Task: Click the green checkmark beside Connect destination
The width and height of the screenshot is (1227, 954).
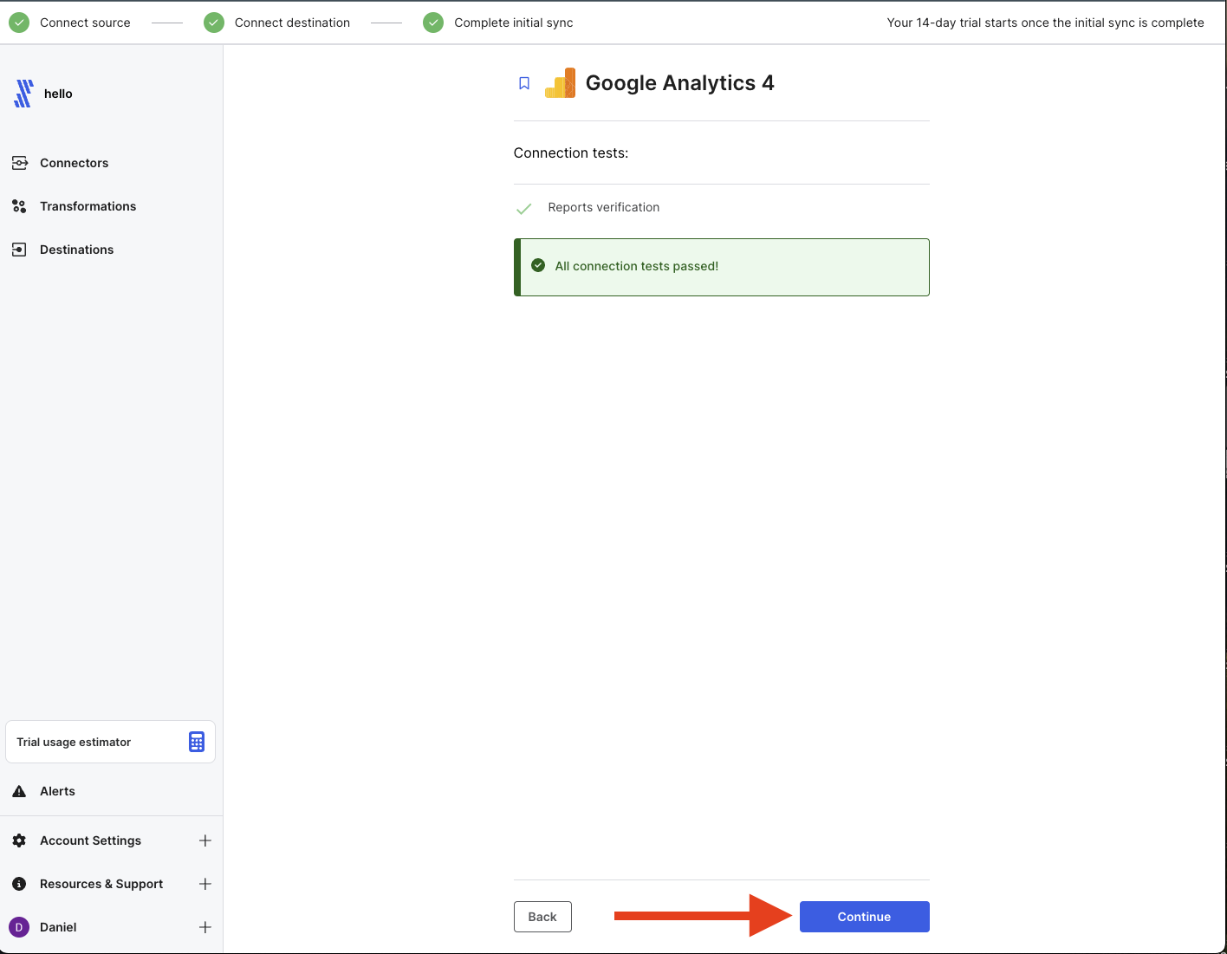Action: (214, 23)
